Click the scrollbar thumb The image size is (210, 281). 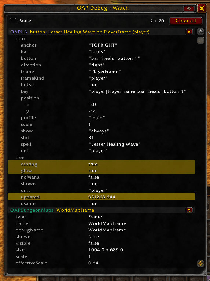[200, 40]
